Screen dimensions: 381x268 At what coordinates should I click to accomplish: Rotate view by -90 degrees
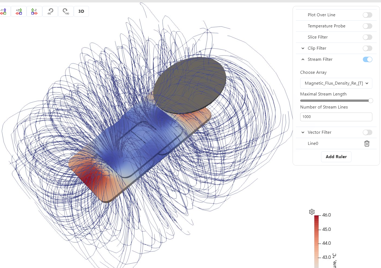coord(50,11)
